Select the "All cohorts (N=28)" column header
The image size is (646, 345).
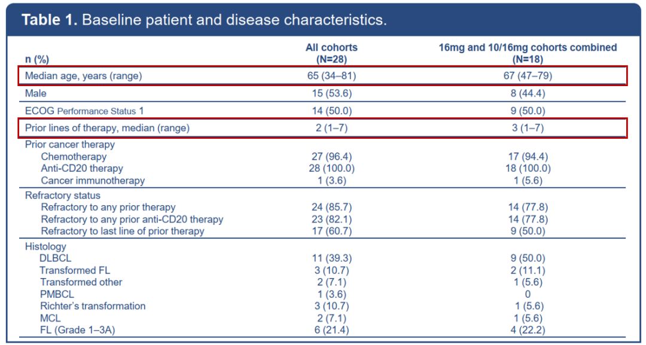(x=331, y=53)
